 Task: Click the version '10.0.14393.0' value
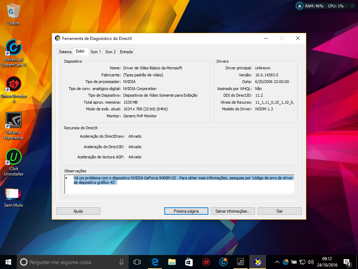point(266,75)
